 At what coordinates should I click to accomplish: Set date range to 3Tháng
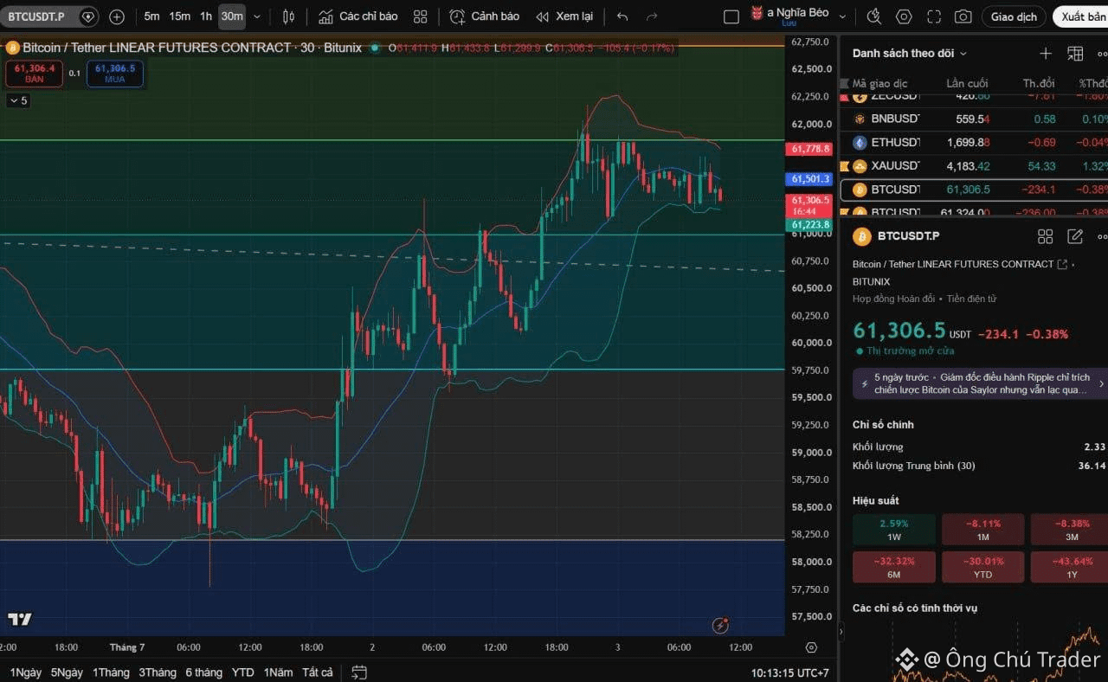(158, 672)
